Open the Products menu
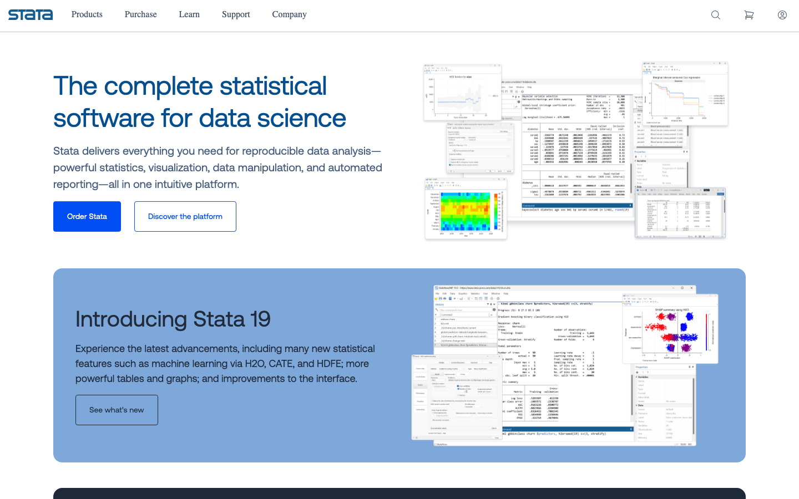The height and width of the screenshot is (499, 799). [87, 14]
